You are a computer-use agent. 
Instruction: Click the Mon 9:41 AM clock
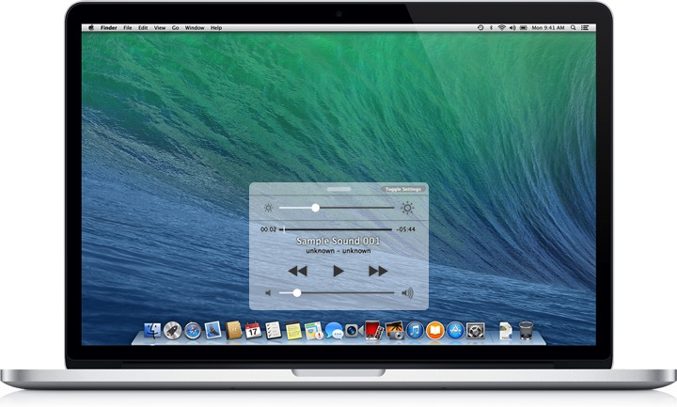548,27
